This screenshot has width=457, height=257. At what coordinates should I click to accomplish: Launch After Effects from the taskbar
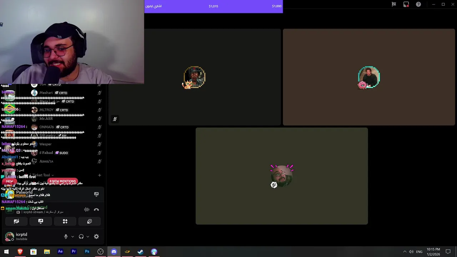[x=60, y=252]
